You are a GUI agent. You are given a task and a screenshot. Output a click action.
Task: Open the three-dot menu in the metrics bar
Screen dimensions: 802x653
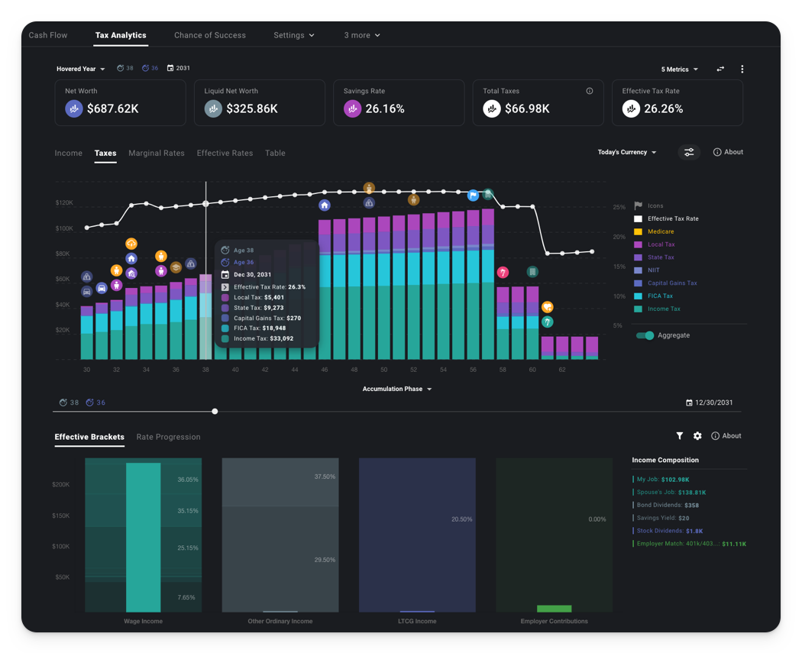click(742, 69)
